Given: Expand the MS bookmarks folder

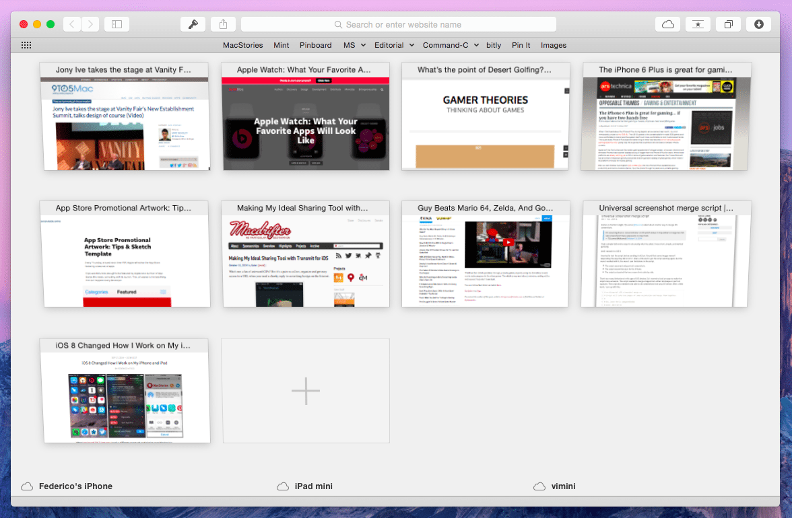Looking at the screenshot, I should pos(354,45).
